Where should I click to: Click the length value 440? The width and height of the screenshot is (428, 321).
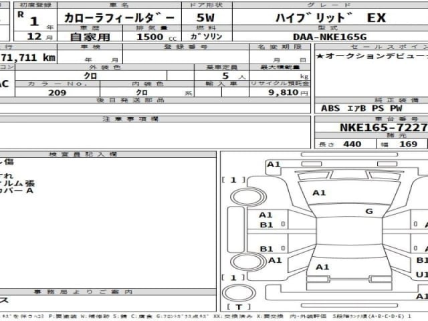pyautogui.click(x=352, y=144)
